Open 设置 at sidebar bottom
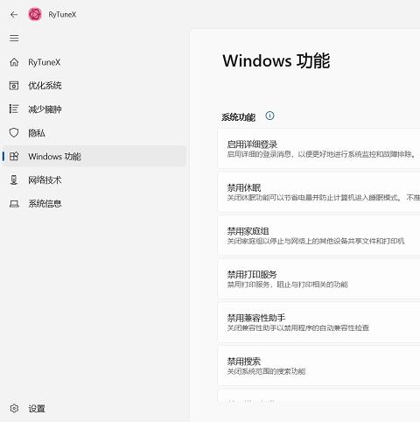Image resolution: width=420 pixels, height=422 pixels. [x=94, y=408]
